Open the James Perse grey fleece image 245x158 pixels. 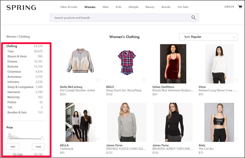pos(127,122)
